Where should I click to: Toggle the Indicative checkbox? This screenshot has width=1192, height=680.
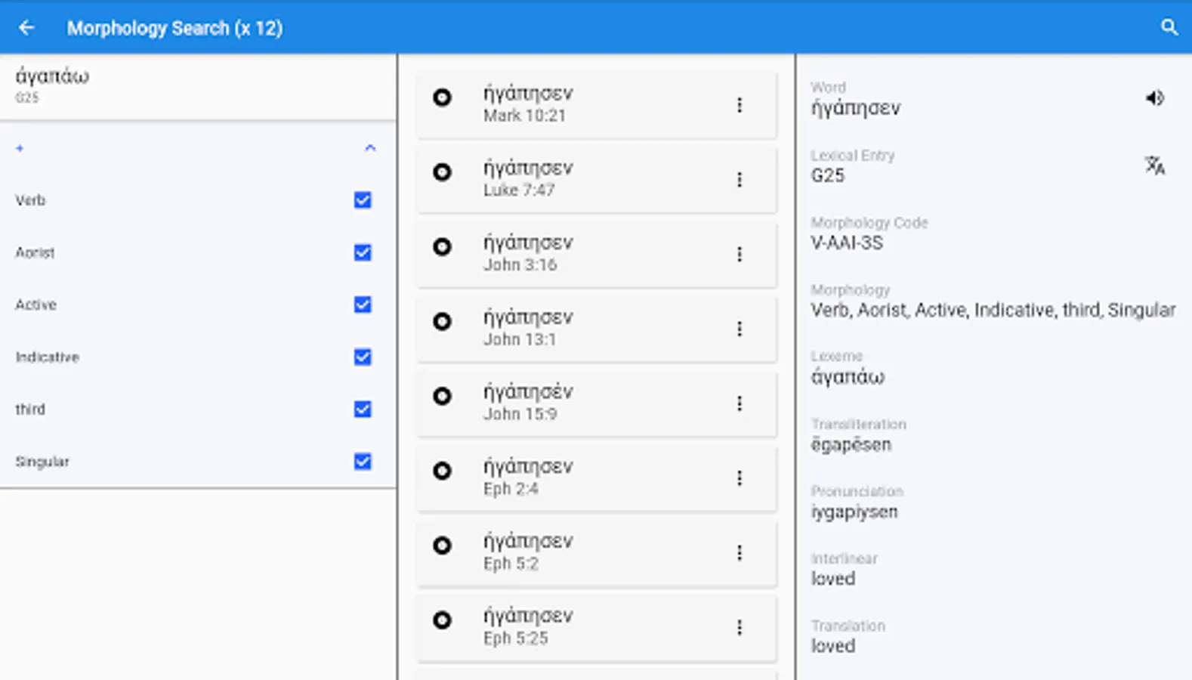pyautogui.click(x=363, y=357)
